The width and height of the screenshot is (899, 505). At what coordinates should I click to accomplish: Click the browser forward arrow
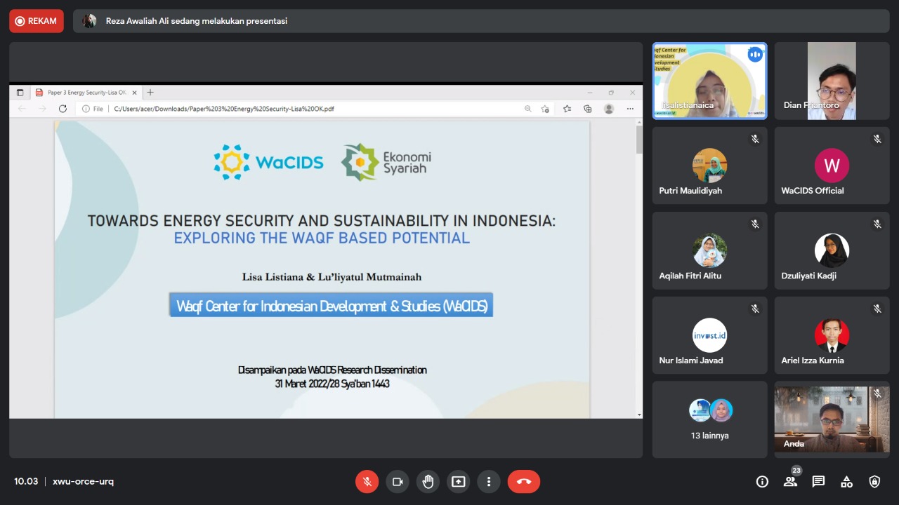[x=42, y=109]
